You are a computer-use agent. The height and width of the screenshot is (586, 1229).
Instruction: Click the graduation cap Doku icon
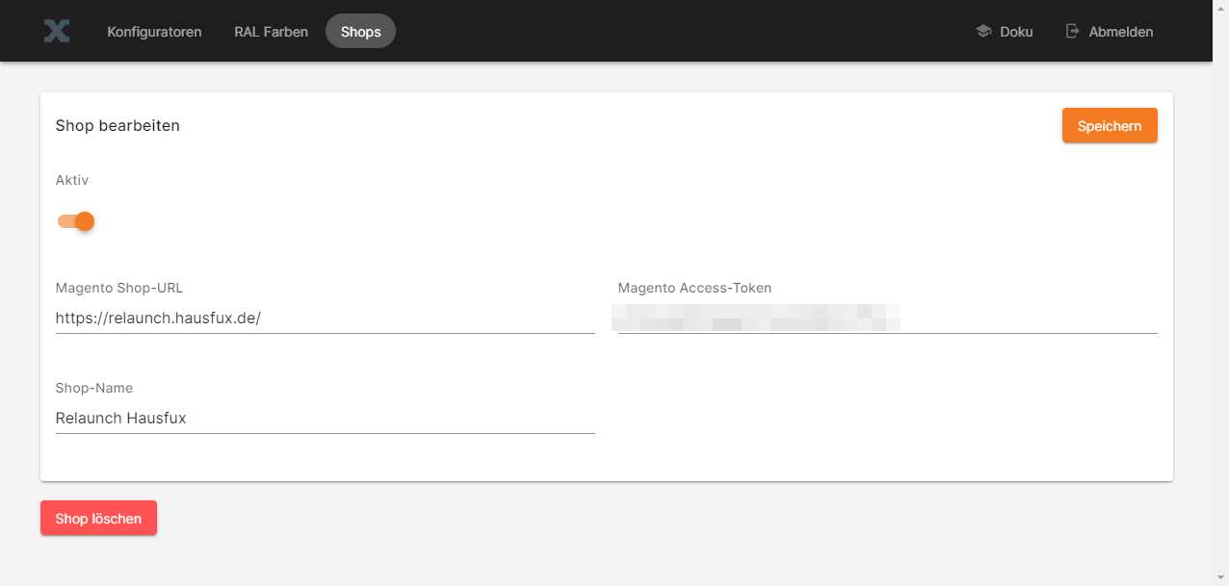point(983,31)
